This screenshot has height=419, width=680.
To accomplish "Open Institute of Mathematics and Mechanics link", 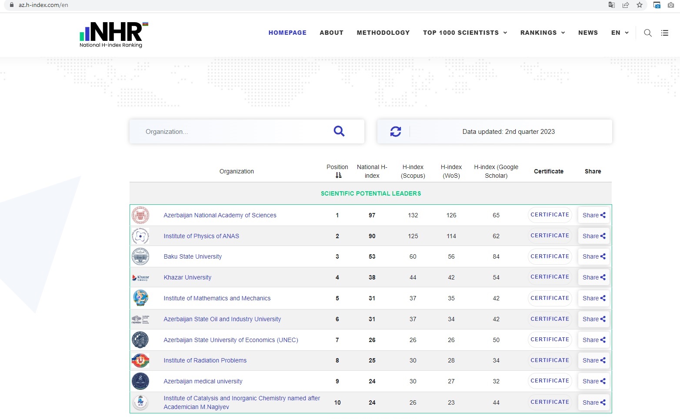I will [x=217, y=298].
